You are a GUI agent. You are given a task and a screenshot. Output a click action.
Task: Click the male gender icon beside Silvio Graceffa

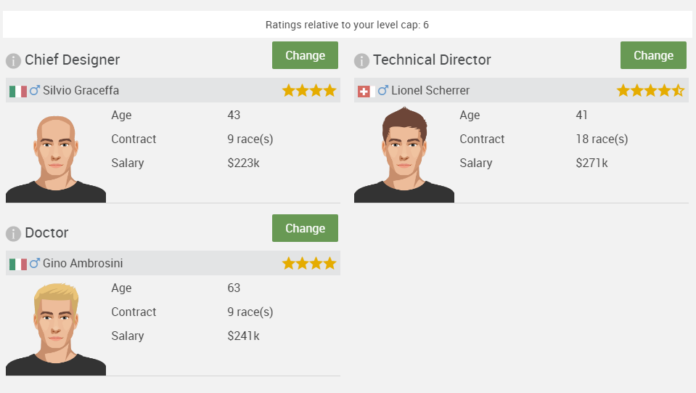[x=35, y=90]
